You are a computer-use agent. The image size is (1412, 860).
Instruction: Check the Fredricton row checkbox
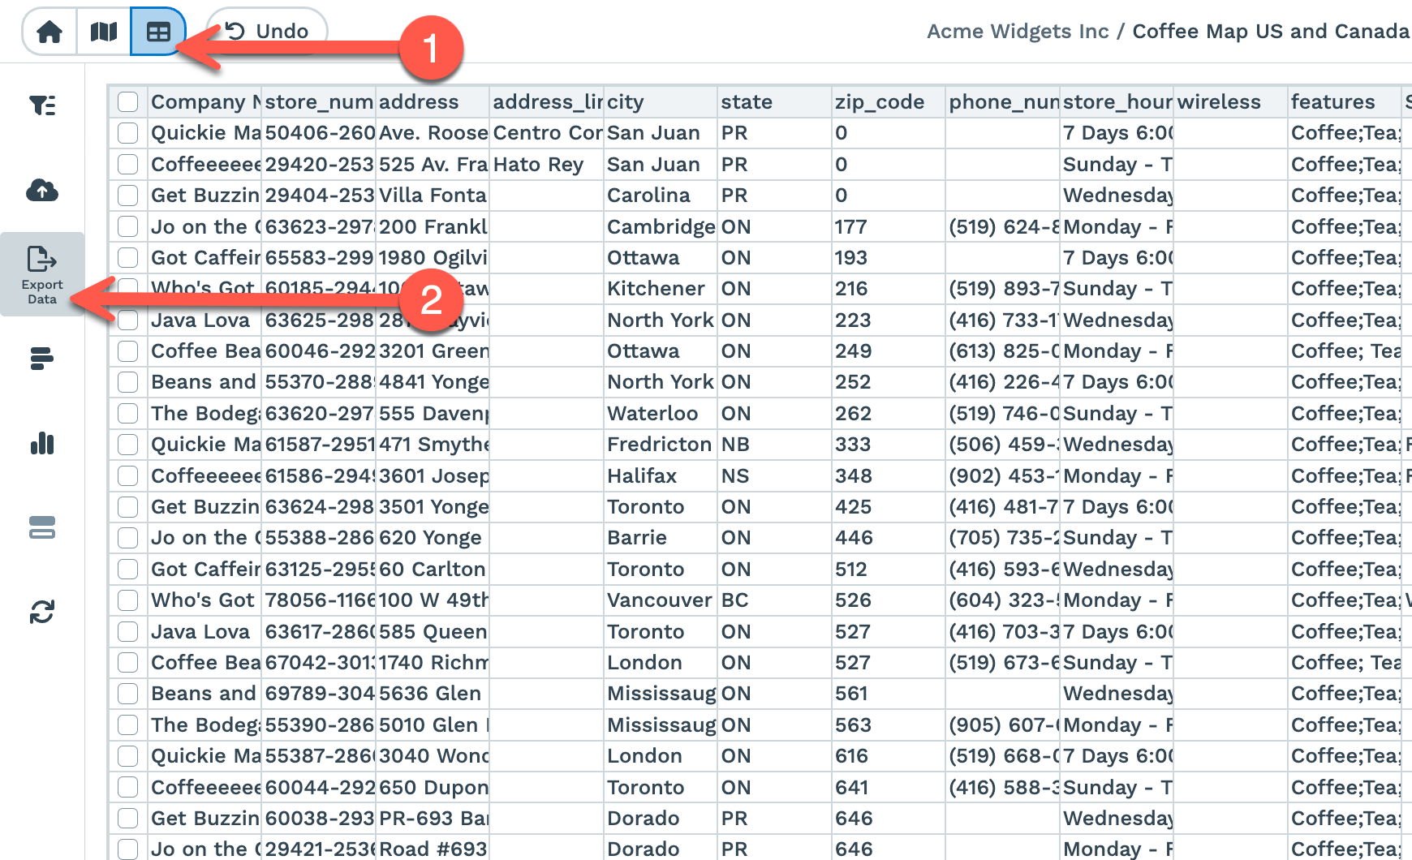[x=127, y=445]
